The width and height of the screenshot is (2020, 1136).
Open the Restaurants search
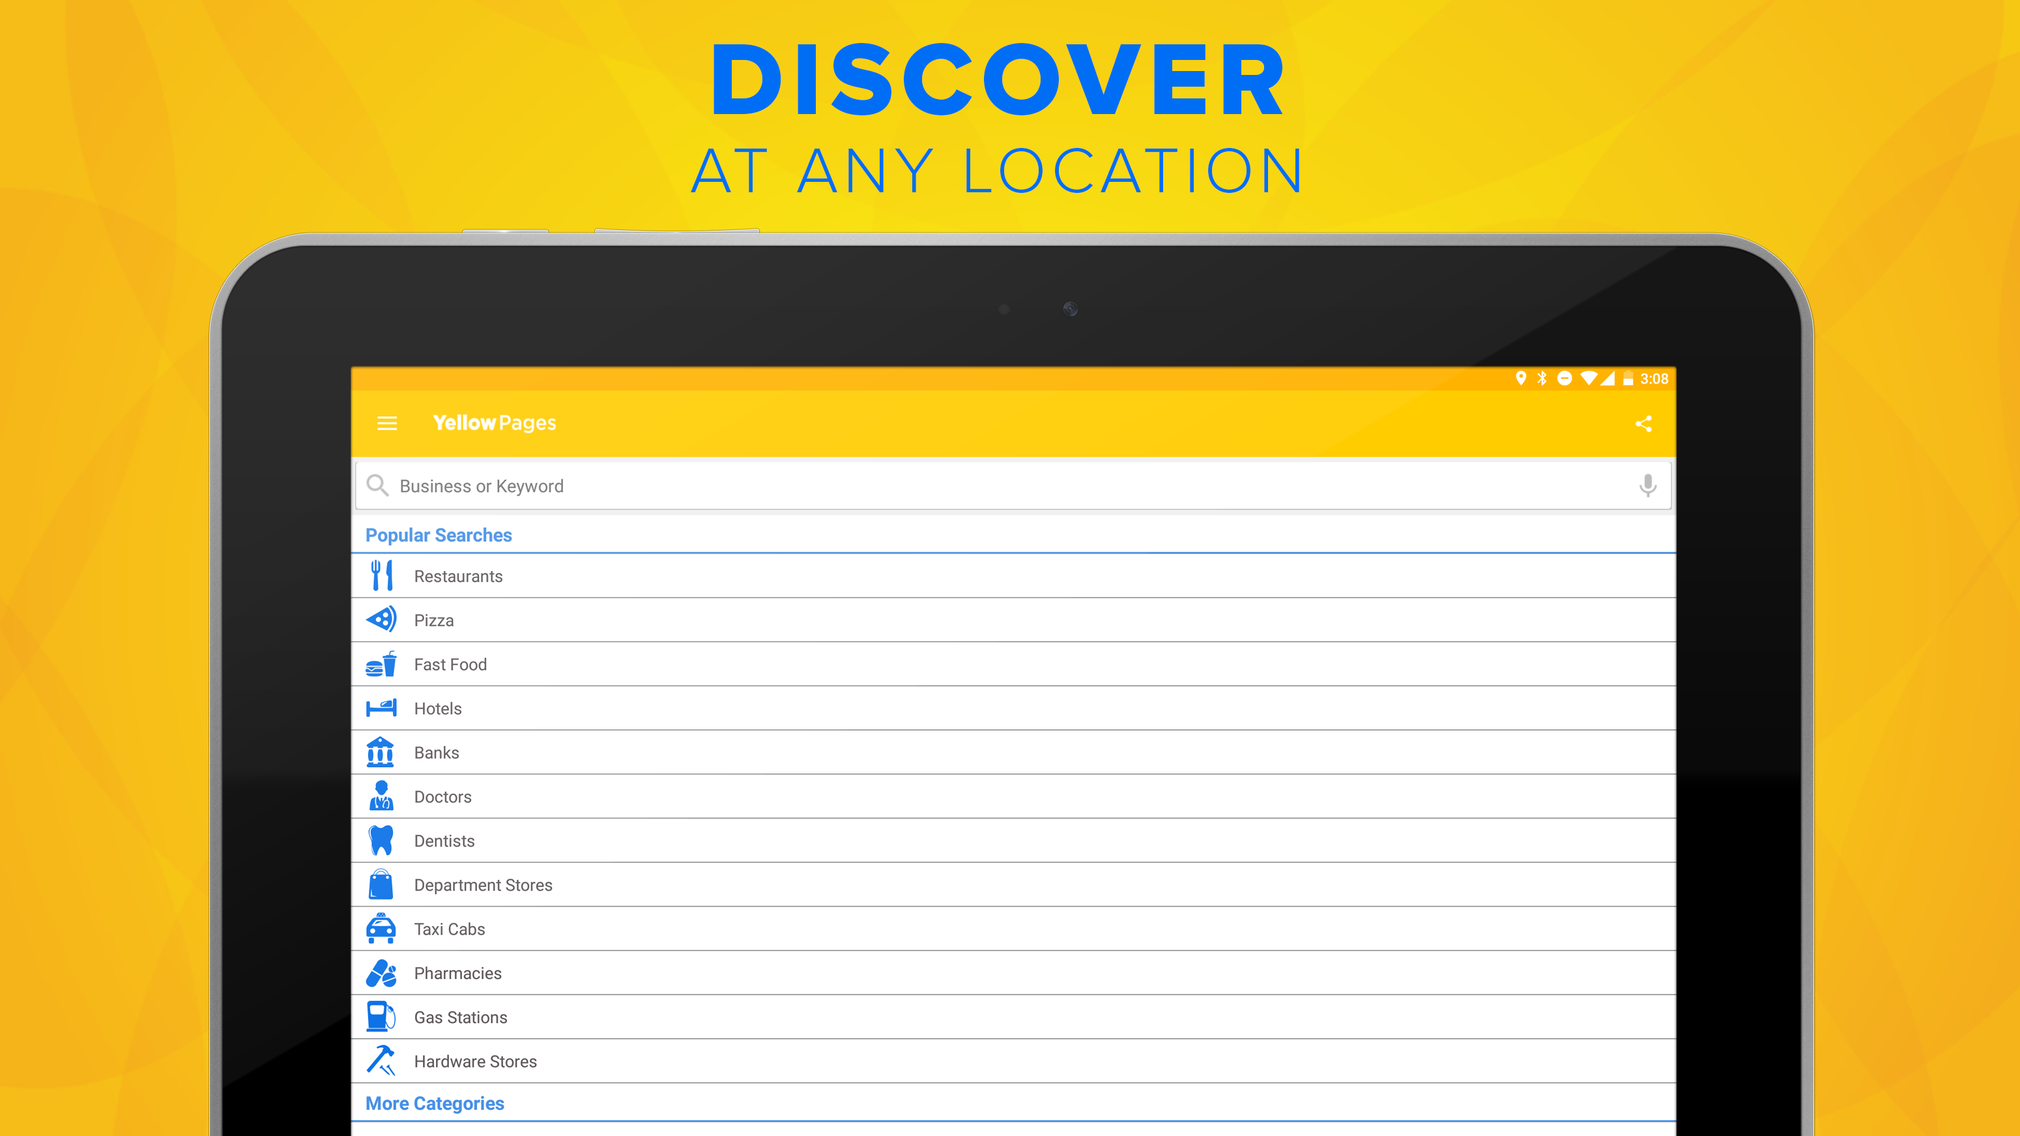coord(458,577)
